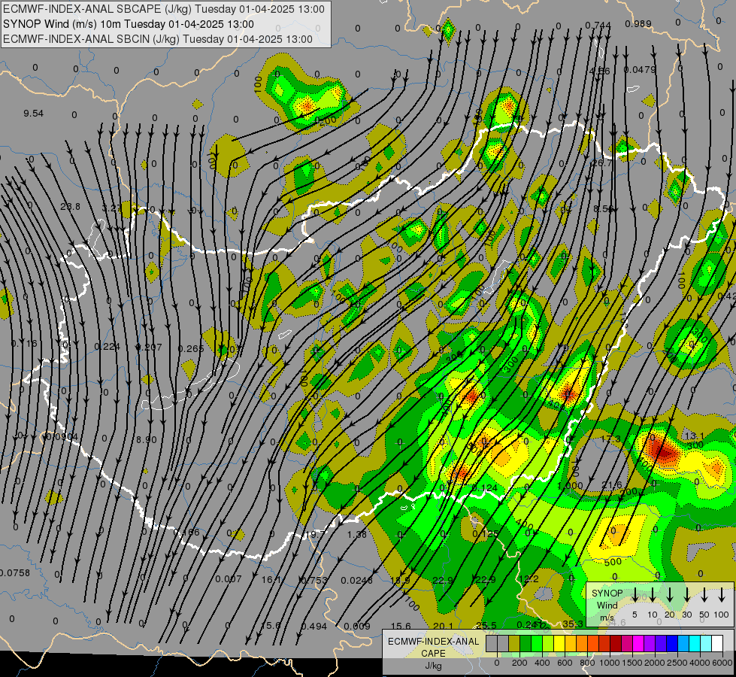Pick the white swatch at the color bar end
Screen dimensions: 736x677
[x=717, y=644]
